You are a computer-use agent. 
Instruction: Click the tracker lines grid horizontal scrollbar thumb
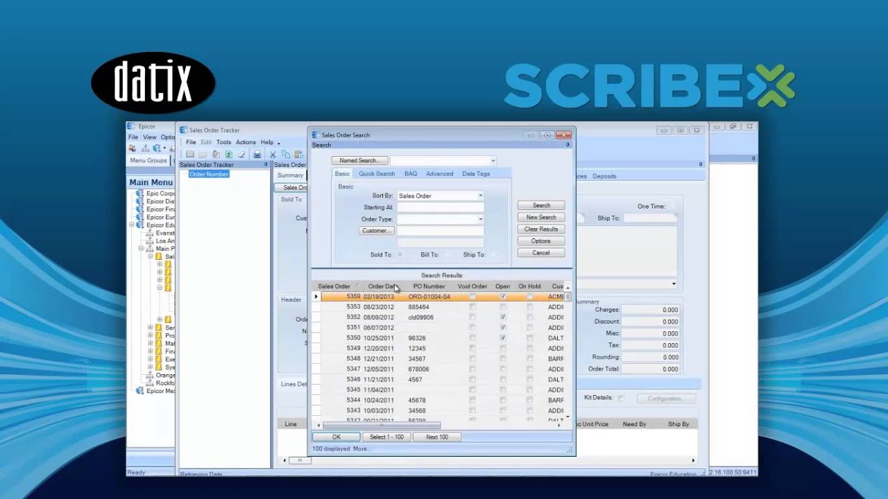[x=300, y=460]
